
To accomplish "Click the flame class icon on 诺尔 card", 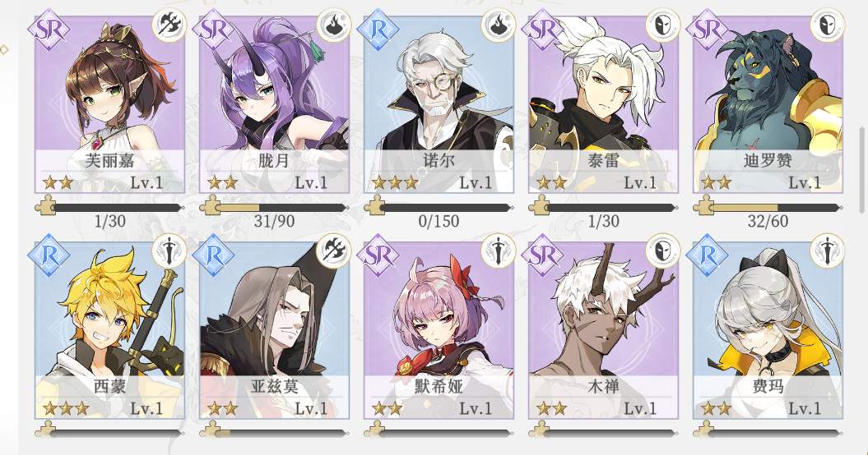I will click(x=498, y=25).
